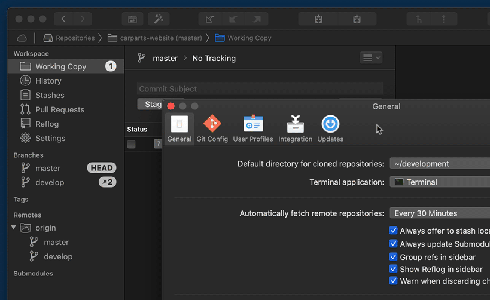Open default clone directory dropdown
The image size is (490, 300).
point(440,164)
